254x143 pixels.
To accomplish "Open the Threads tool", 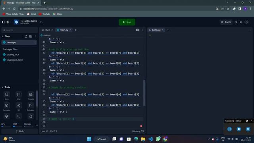I will point(31,95).
